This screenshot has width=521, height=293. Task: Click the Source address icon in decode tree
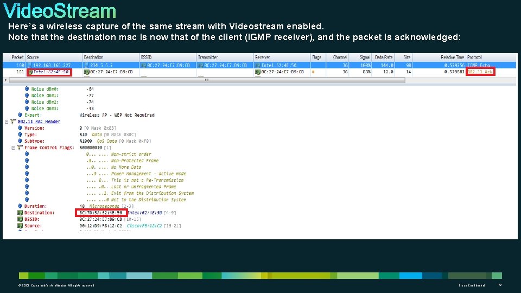[20, 226]
